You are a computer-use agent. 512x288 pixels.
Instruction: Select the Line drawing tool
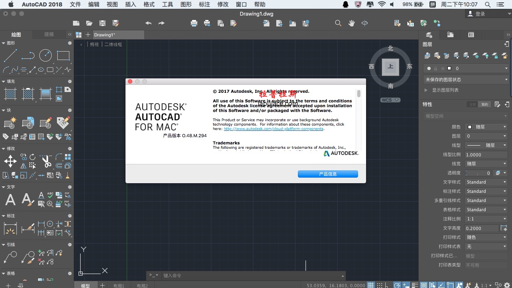pos(10,56)
